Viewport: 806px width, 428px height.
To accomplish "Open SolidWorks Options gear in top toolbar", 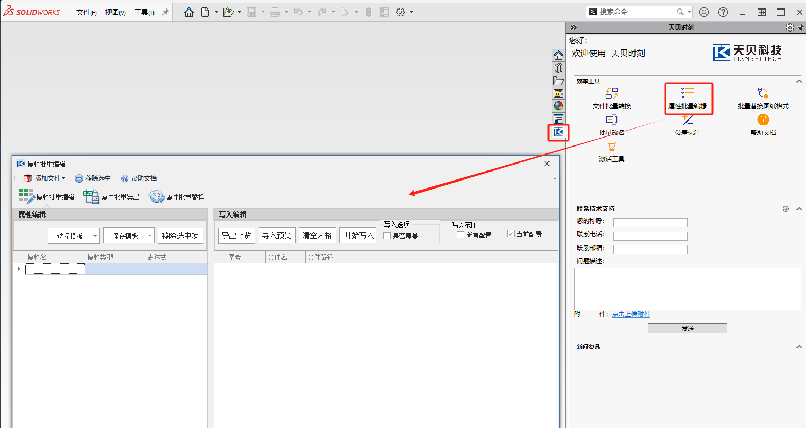I will click(x=400, y=12).
